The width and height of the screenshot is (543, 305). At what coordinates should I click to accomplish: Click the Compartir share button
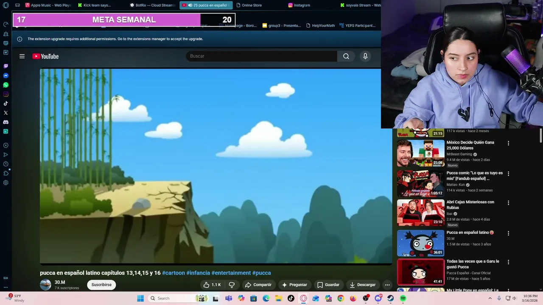(258, 285)
